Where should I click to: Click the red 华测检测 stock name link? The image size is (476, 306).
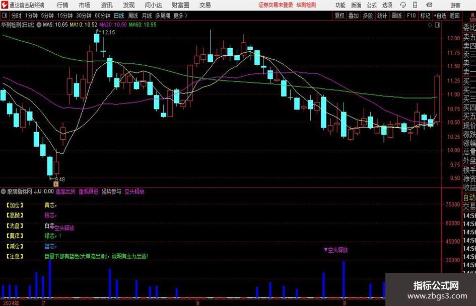306,5
